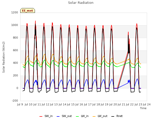
Task: Click the black Rnet legend swatch
Action: pos(113,116)
